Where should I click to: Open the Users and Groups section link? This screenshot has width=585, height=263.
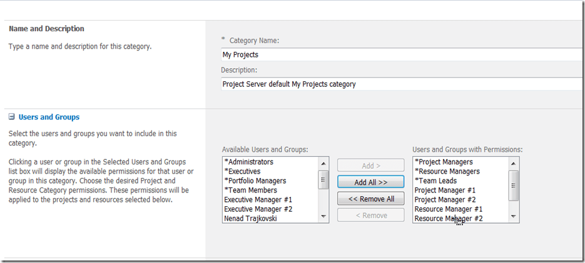point(49,117)
